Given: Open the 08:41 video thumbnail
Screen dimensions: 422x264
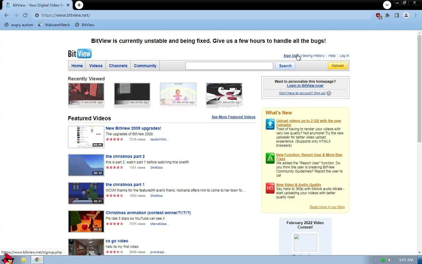Looking at the screenshot, I should (86, 193).
